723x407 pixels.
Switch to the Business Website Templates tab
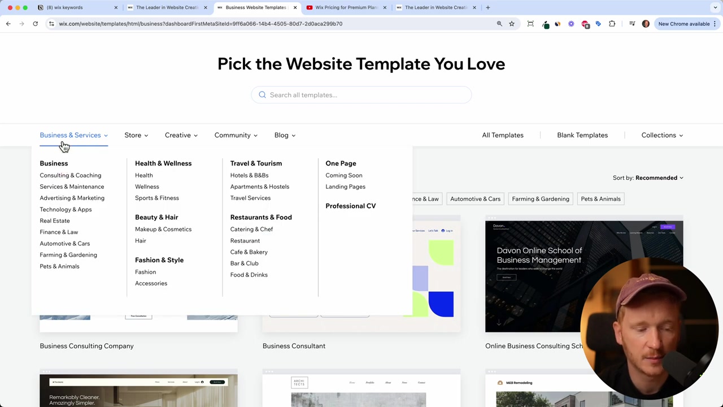click(x=256, y=7)
